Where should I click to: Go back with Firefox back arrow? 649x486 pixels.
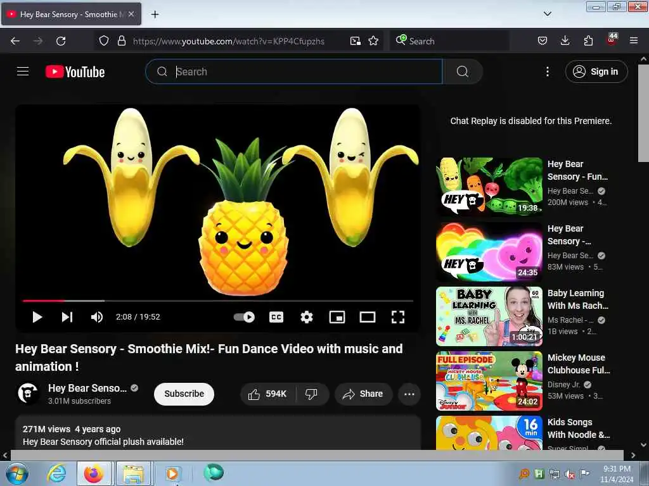[15, 41]
